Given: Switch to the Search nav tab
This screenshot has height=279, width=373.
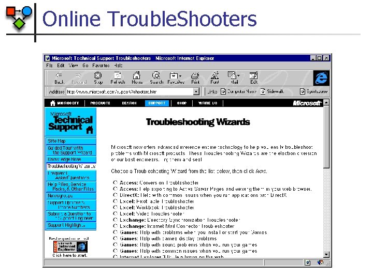Looking at the screenshot, I should (129, 103).
